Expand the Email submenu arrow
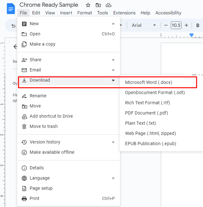Image resolution: width=203 pixels, height=207 pixels. click(113, 70)
